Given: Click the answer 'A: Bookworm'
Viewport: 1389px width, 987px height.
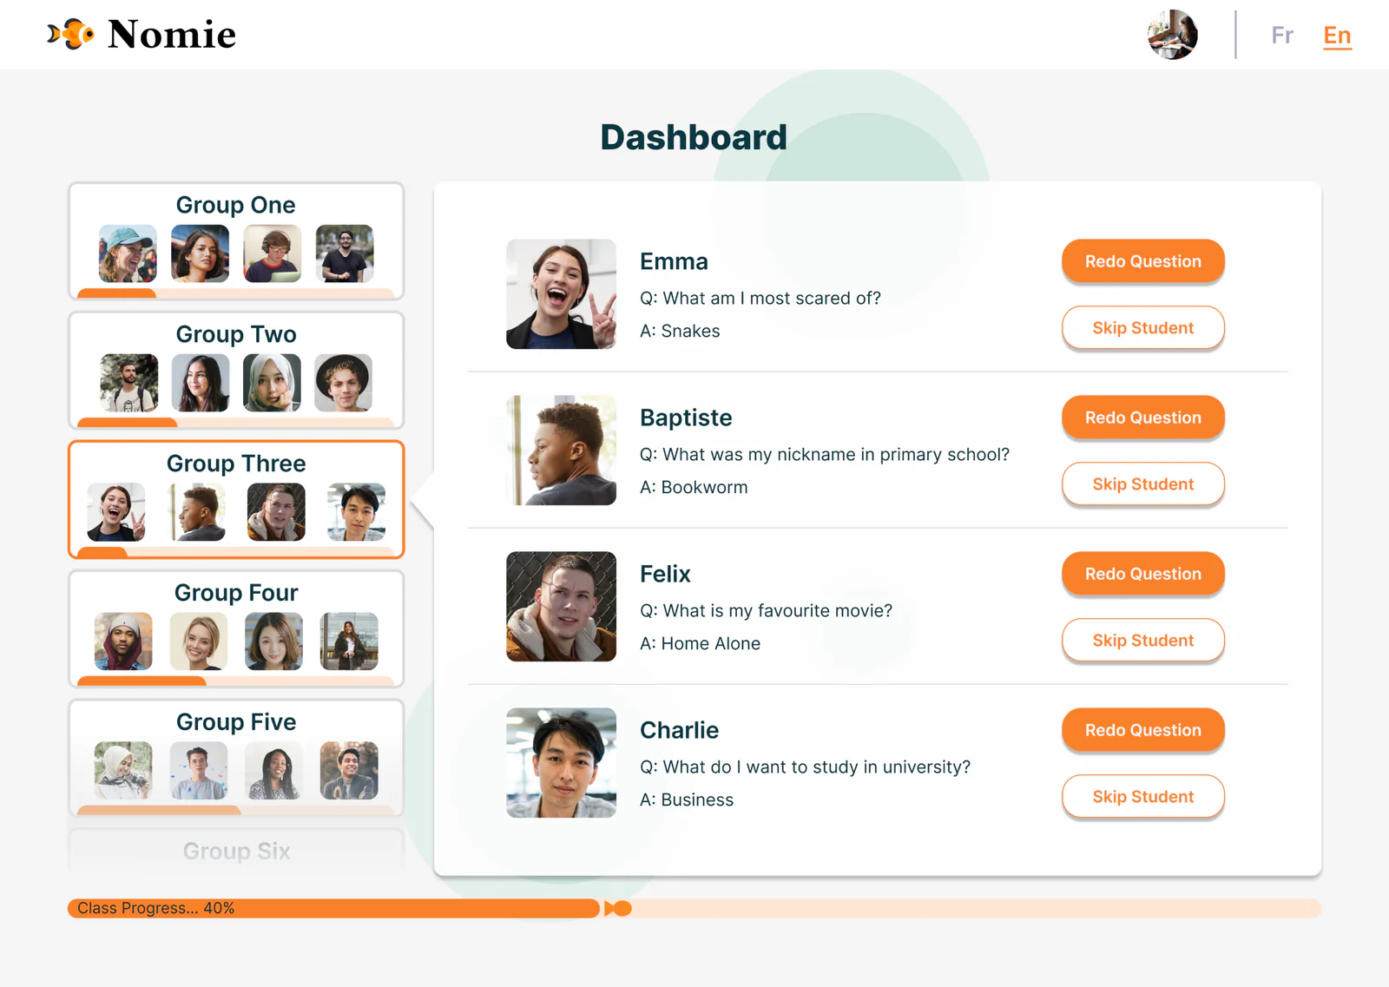Looking at the screenshot, I should (694, 487).
